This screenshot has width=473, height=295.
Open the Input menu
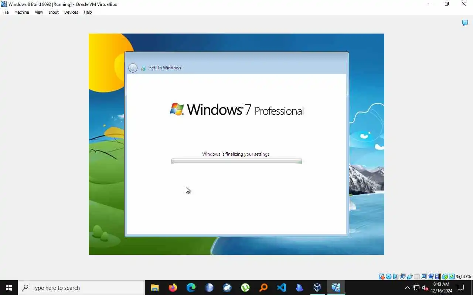(54, 12)
